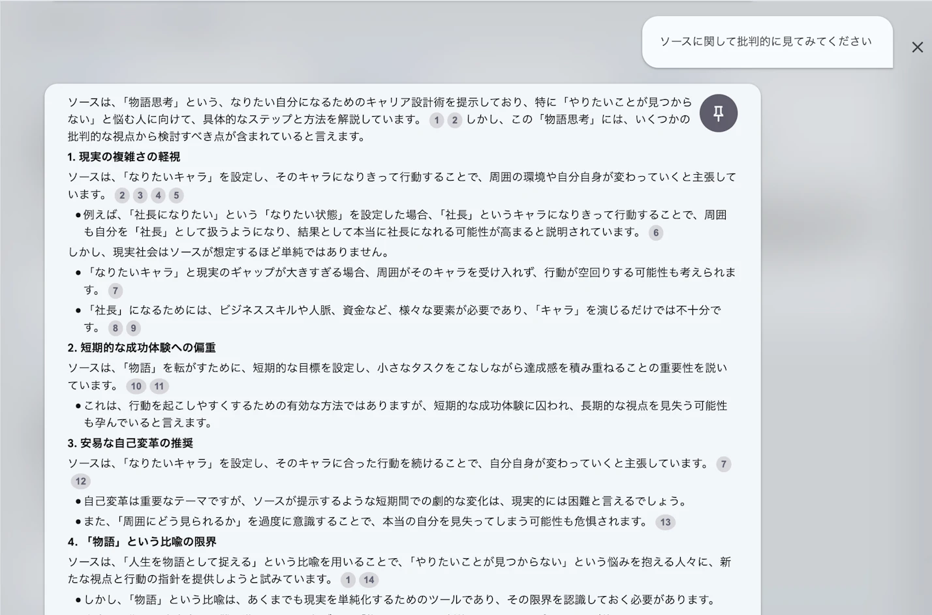Check citation 12 under 安易な自己変革の推奨
932x615 pixels.
pos(80,481)
